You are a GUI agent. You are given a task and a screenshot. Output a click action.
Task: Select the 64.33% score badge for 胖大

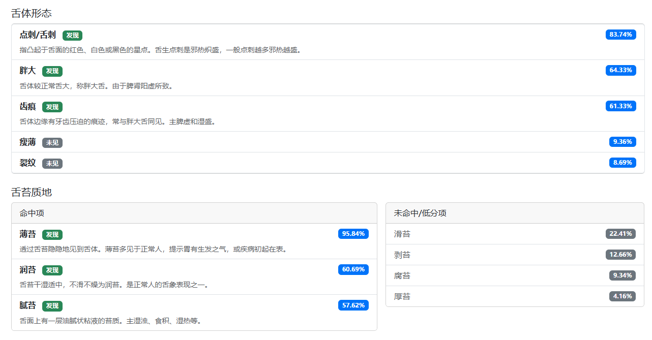[621, 70]
